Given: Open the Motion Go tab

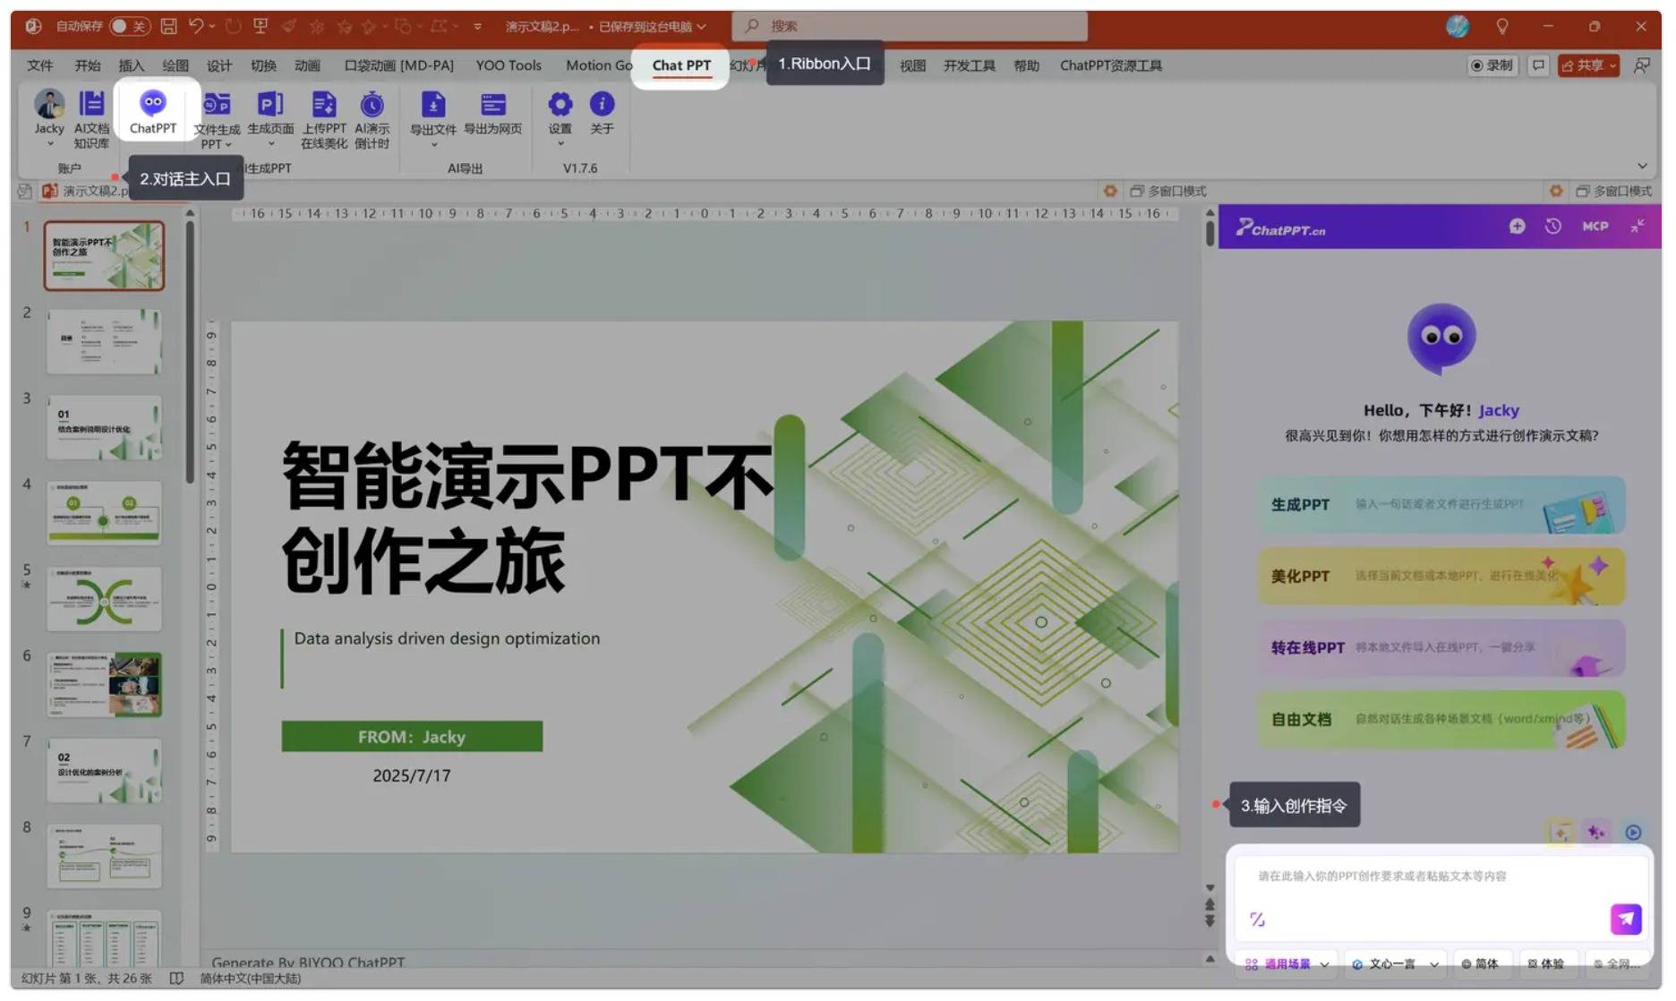Looking at the screenshot, I should [x=598, y=65].
